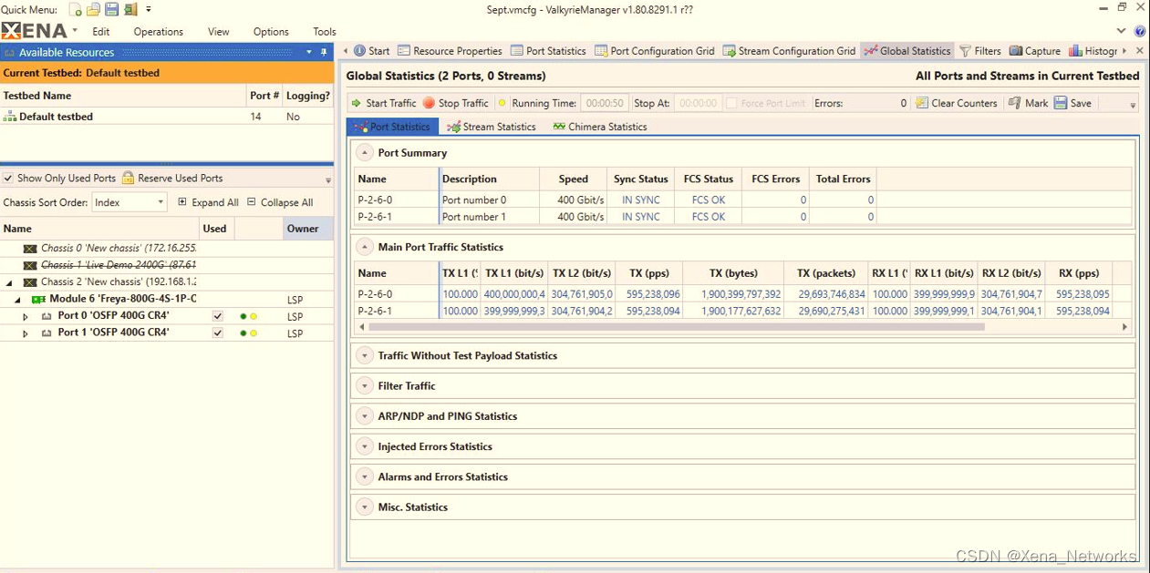Select the Chimera Statistics sub-tab
This screenshot has width=1150, height=573.
(x=599, y=127)
